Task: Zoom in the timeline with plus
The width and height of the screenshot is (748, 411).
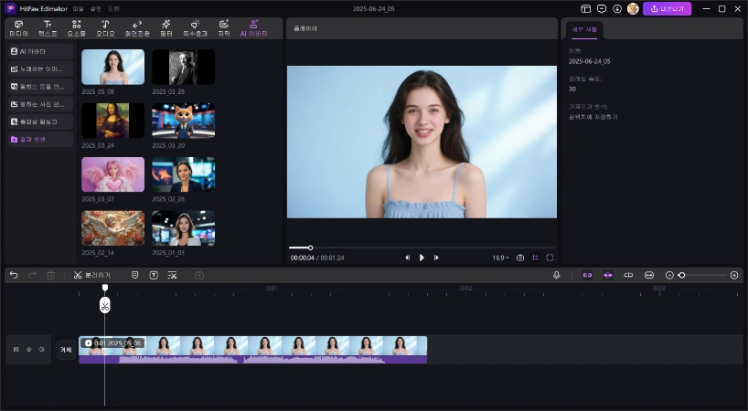Action: pyautogui.click(x=734, y=275)
